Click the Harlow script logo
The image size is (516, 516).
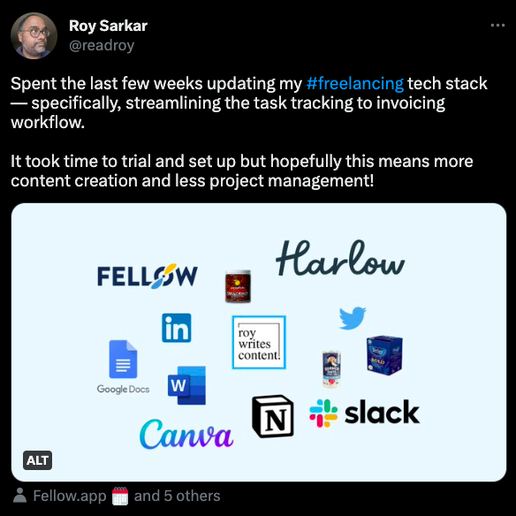(x=340, y=258)
